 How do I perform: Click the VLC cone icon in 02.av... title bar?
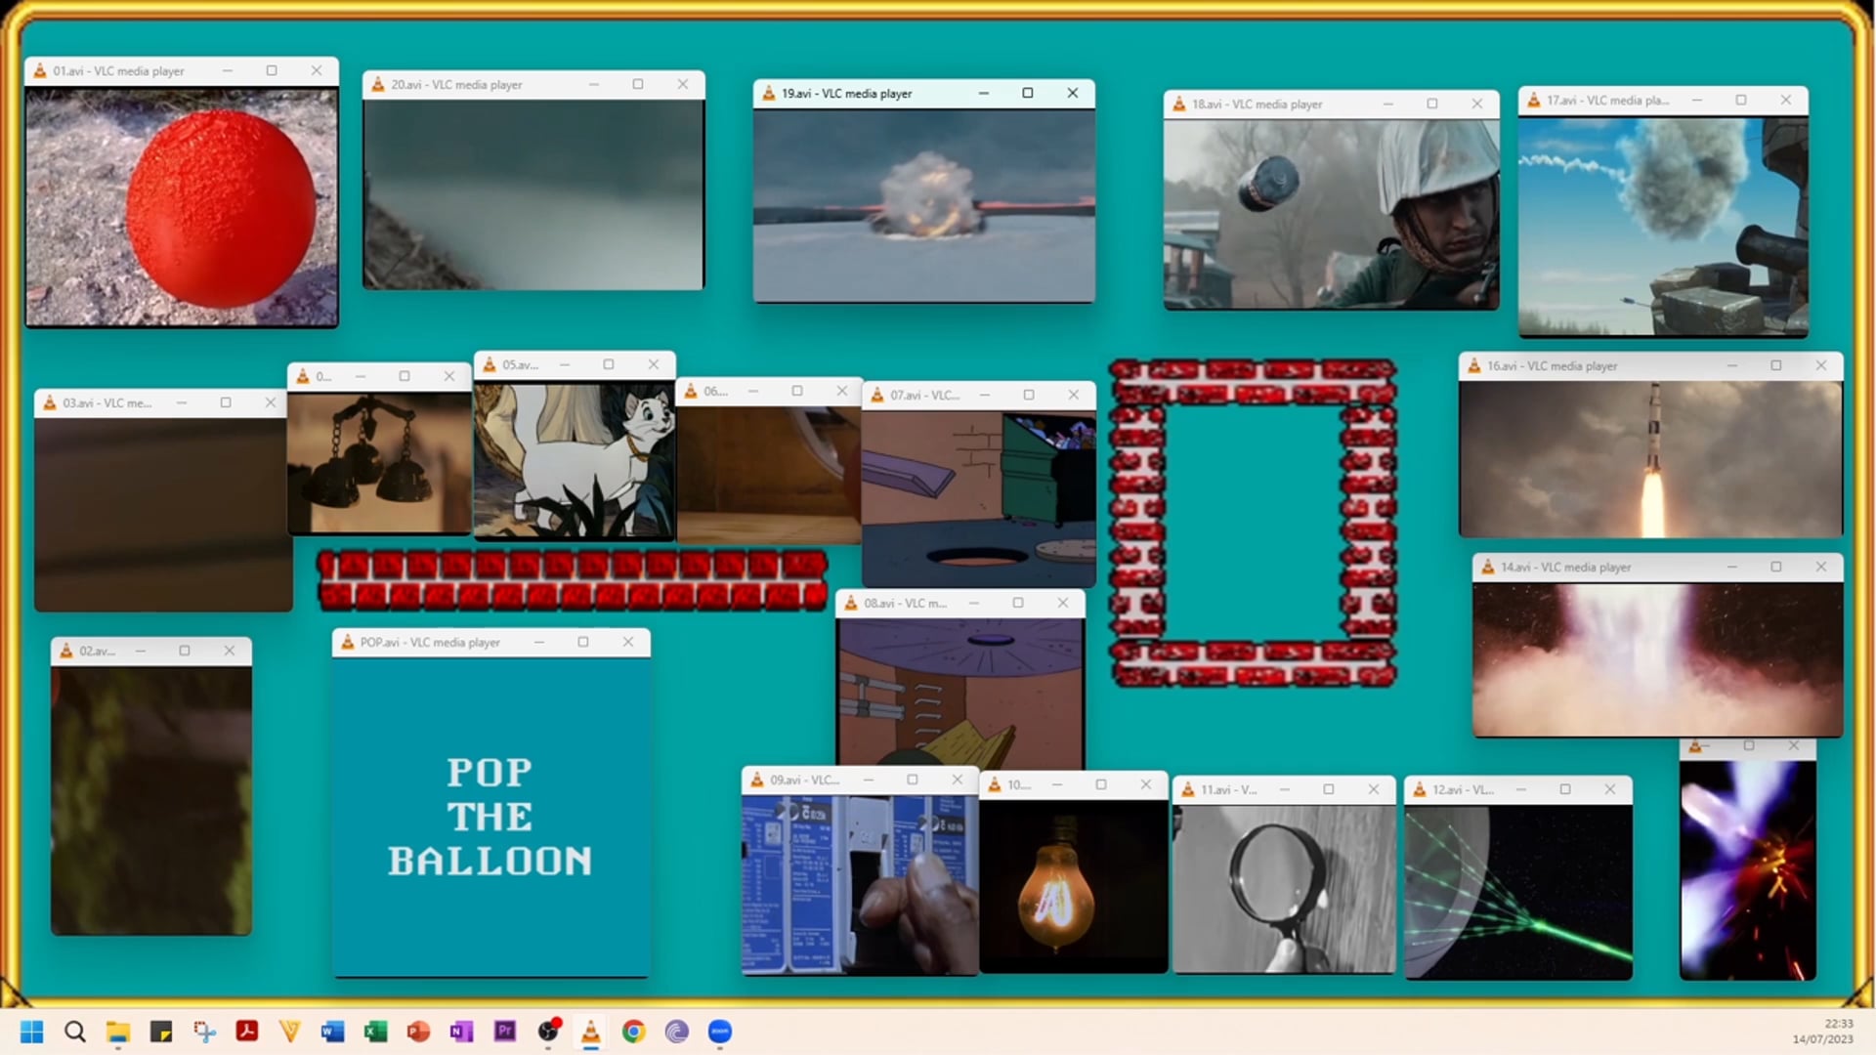tap(66, 652)
